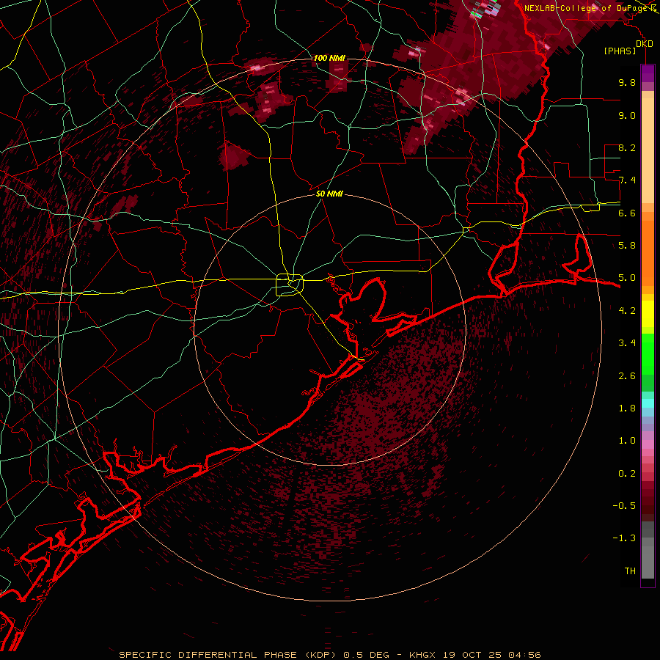
Task: Click the 5.8 value on the color scale
Action: 627,246
